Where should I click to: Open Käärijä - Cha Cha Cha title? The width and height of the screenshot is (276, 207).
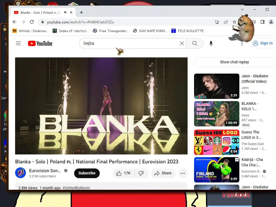[252, 162]
